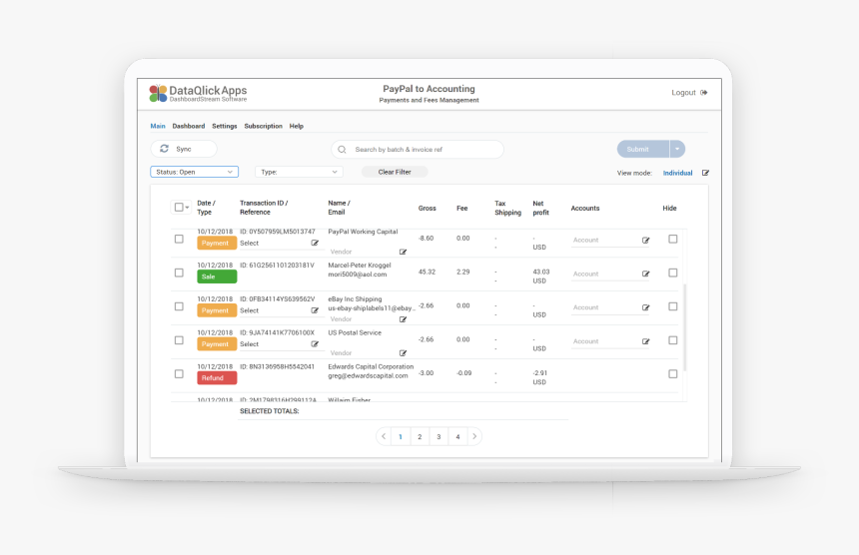Click Payment badge in PayPal Working Capital row

217,243
